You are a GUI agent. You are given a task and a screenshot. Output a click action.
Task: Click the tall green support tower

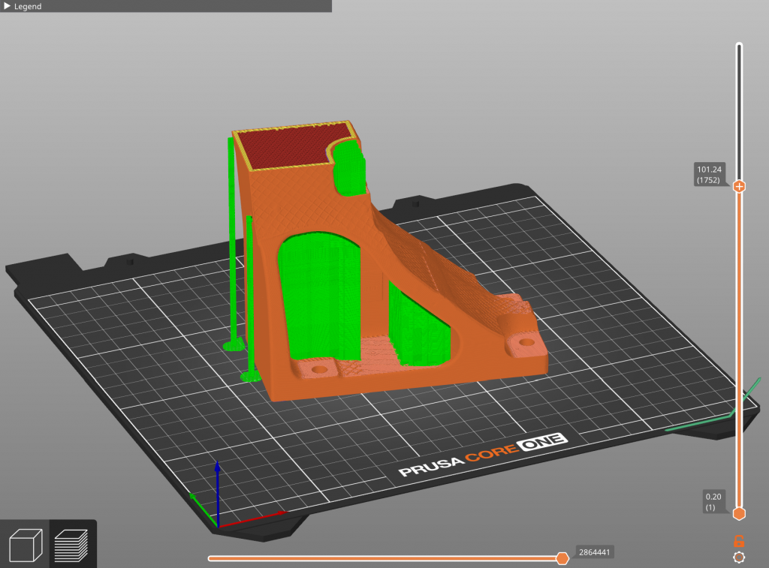pyautogui.click(x=231, y=240)
